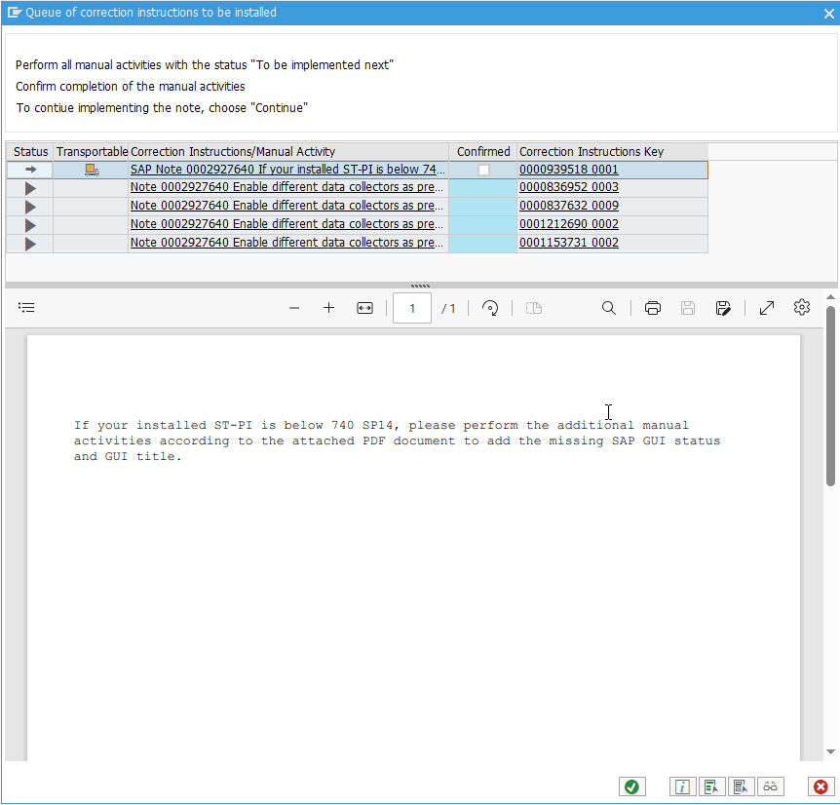
Task: Open correction instruction link for key 0000836952 0003
Action: [286, 187]
